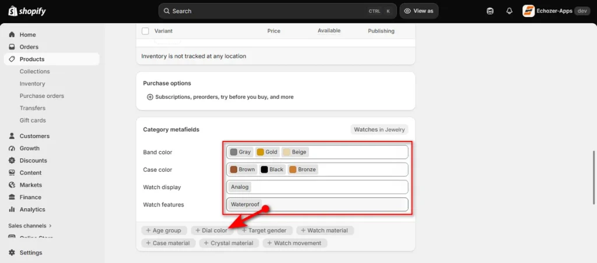The image size is (597, 263).
Task: Click the Growth target icon
Action: [x=12, y=148]
